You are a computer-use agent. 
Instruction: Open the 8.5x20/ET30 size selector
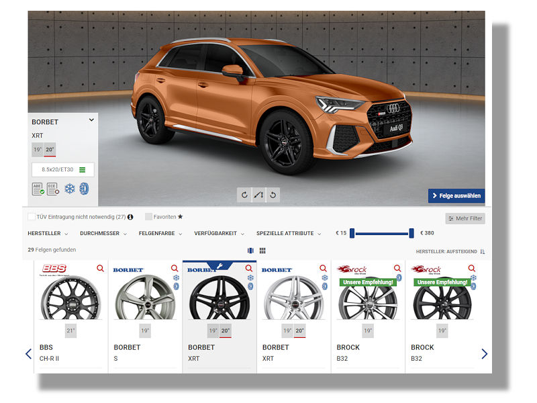[63, 170]
